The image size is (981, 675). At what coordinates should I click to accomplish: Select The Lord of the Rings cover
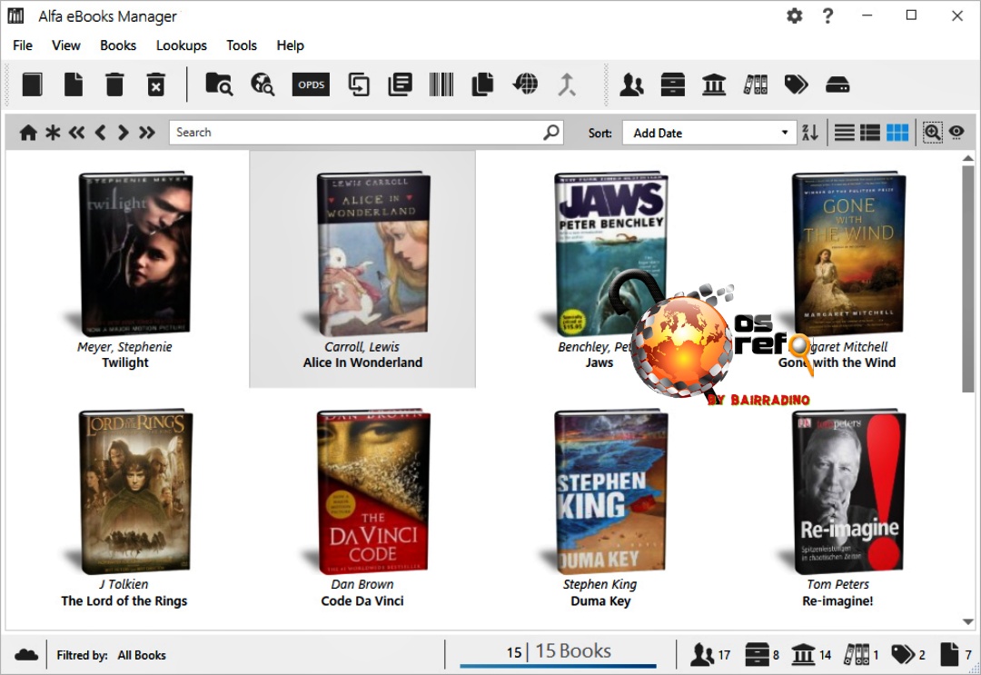pos(135,491)
